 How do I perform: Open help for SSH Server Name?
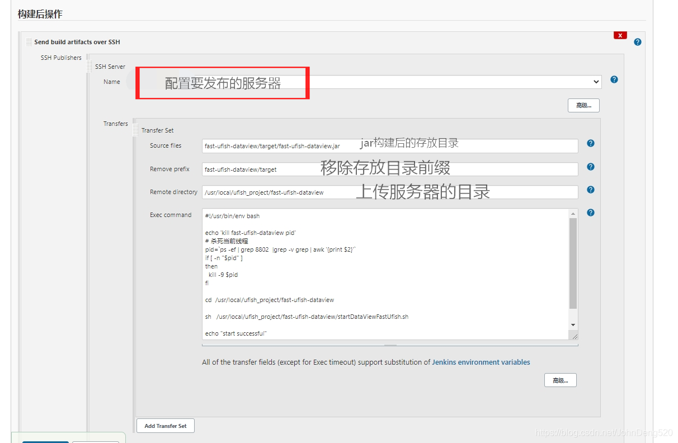point(614,79)
